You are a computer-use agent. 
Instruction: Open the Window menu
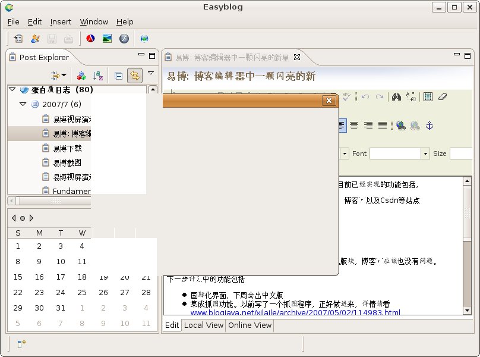point(94,22)
